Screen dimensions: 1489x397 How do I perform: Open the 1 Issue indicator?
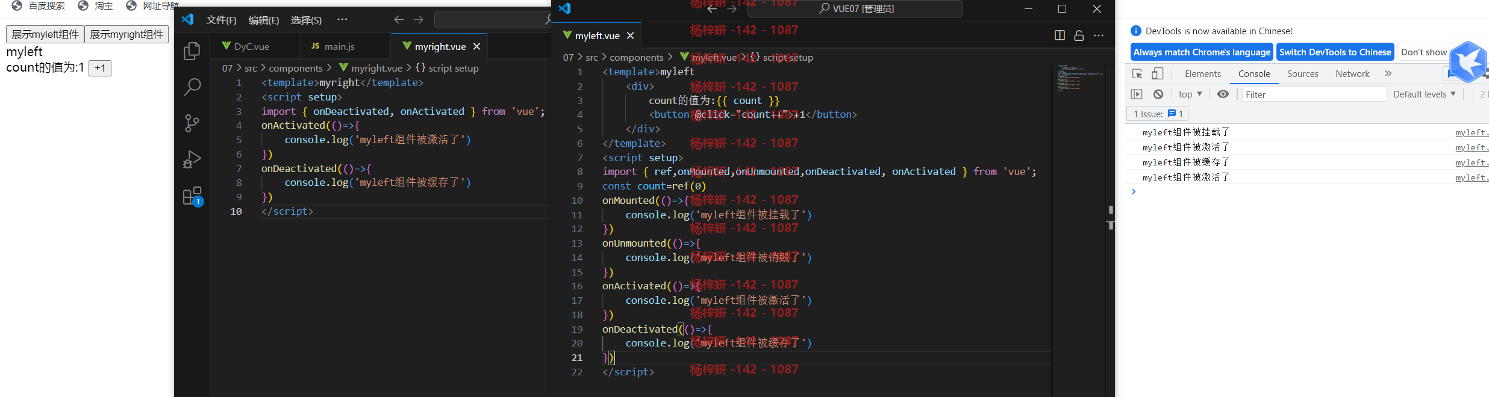tap(1158, 114)
